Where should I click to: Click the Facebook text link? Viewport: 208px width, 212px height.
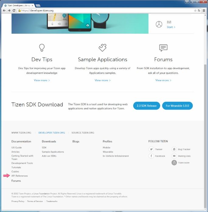[x=160, y=156]
